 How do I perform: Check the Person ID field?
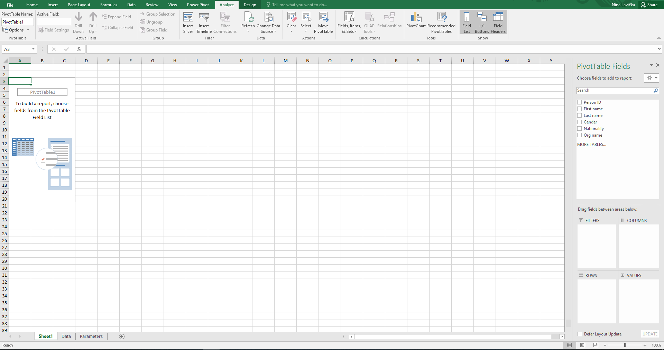[x=580, y=102]
